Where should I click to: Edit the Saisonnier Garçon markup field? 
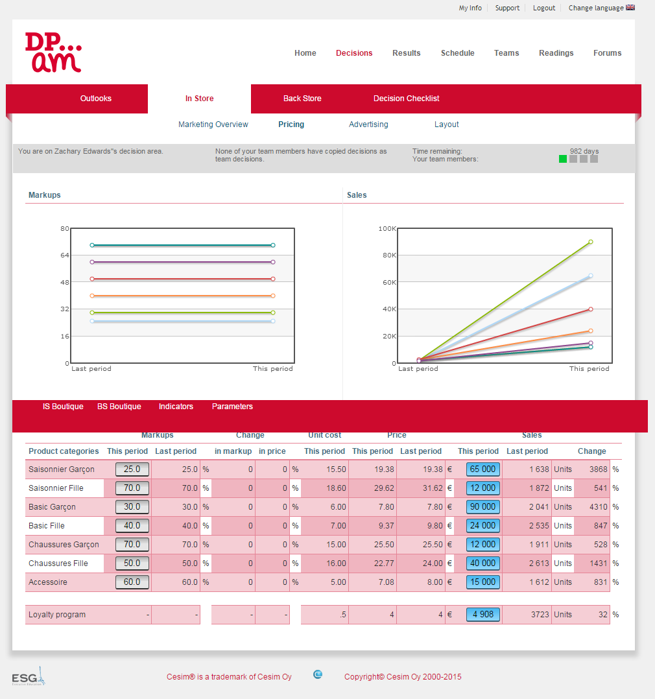pyautogui.click(x=132, y=469)
